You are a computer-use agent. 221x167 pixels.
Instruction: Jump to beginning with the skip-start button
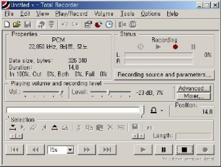coord(15,150)
